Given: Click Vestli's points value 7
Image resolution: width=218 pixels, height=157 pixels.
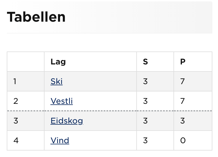Looking at the screenshot, I should coord(183,101).
